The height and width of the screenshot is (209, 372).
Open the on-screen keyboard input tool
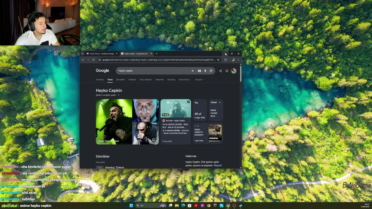[x=199, y=71]
